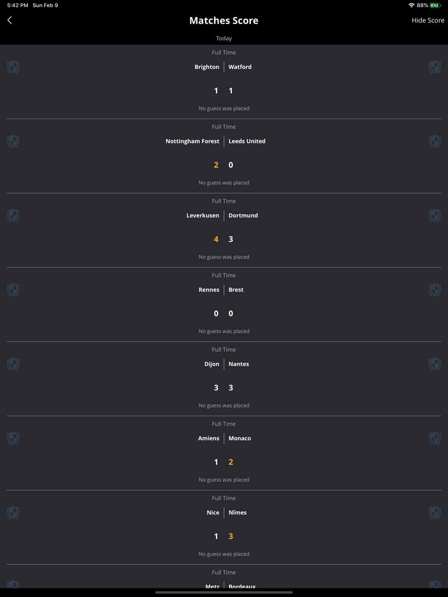Select the Dijon vs Nantes 3-3 score
The height and width of the screenshot is (597, 448).
224,388
